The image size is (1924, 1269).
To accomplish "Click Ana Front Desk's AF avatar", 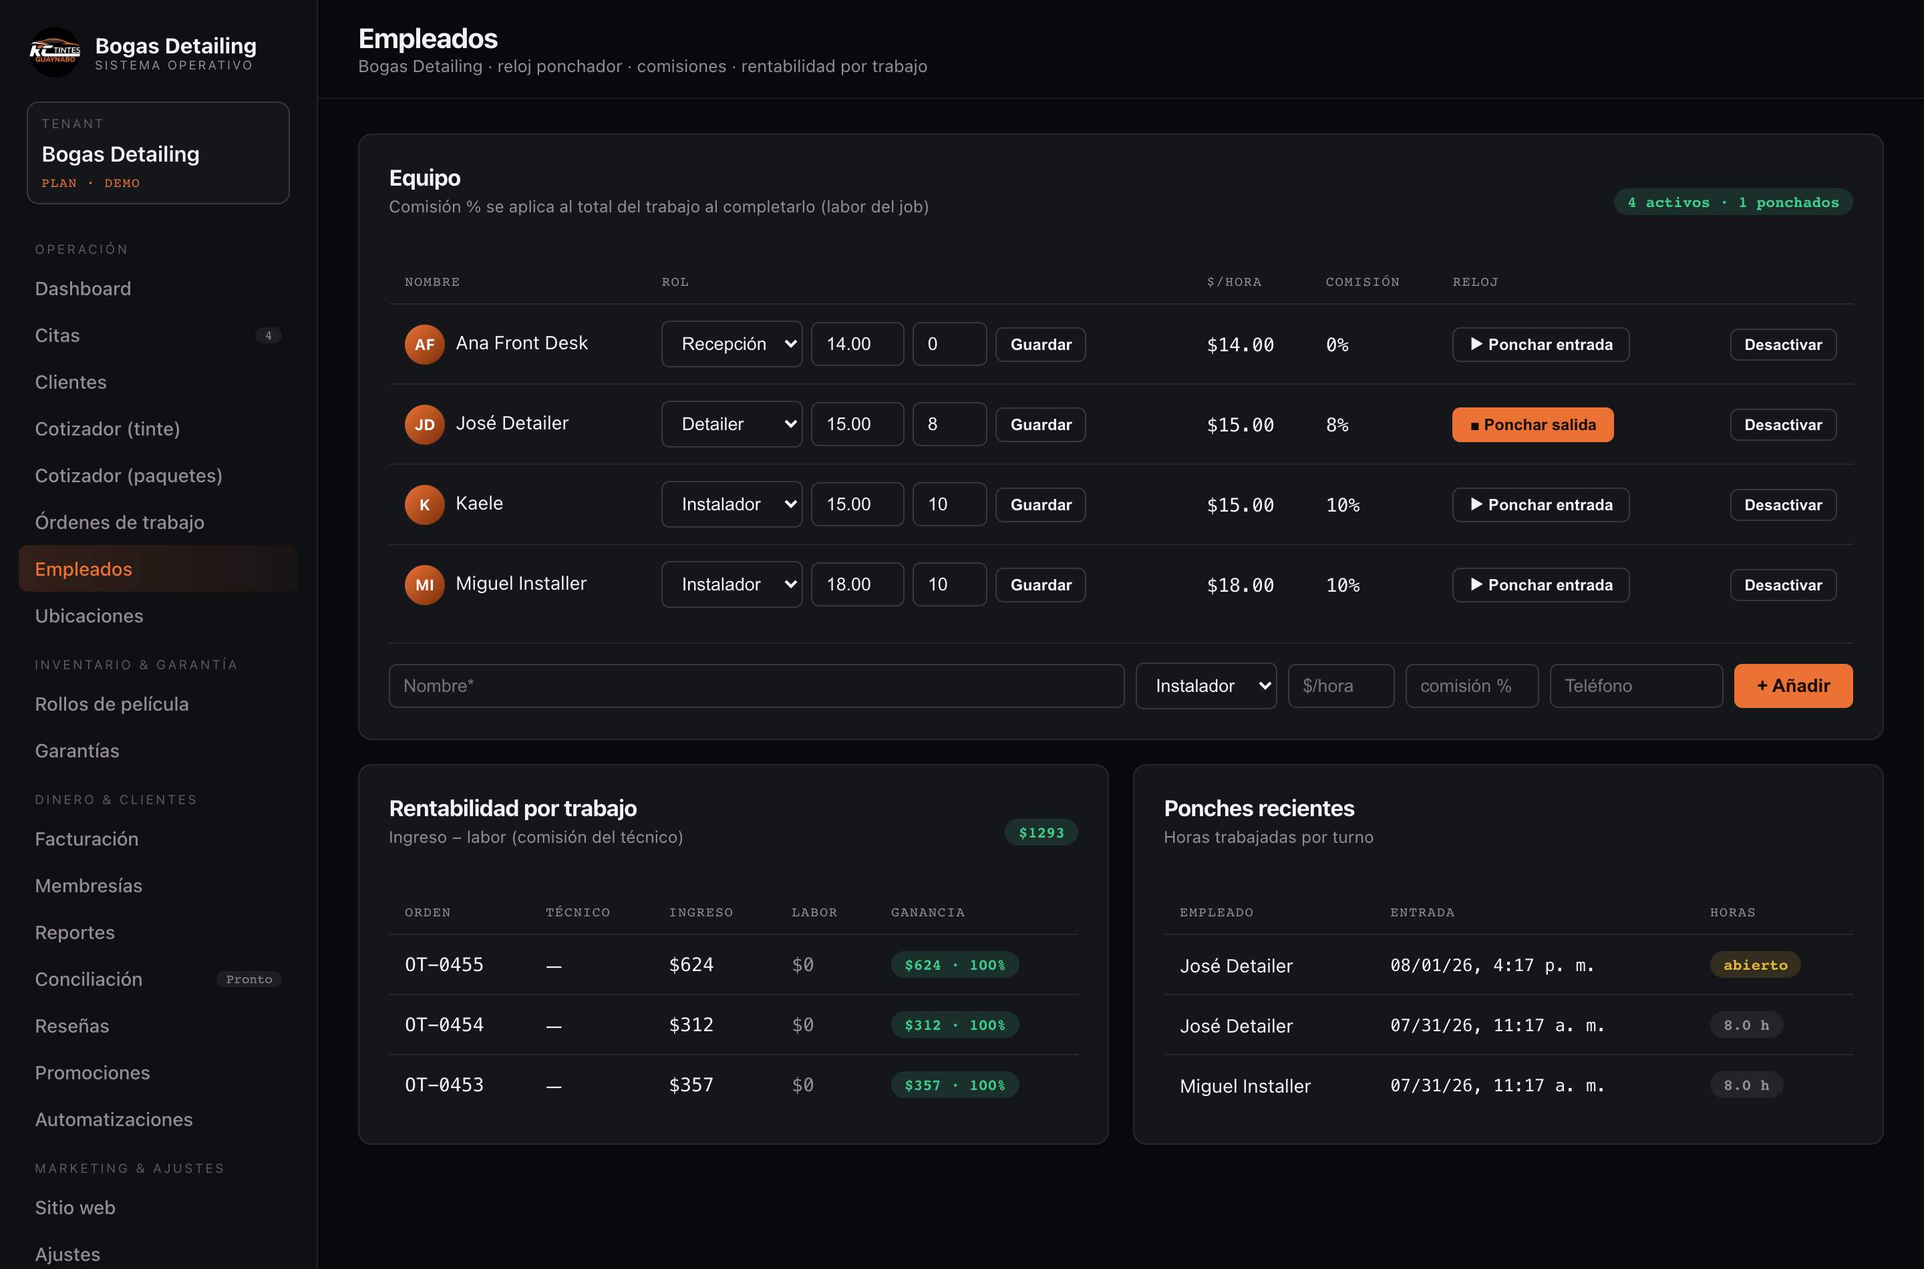I will (x=424, y=344).
